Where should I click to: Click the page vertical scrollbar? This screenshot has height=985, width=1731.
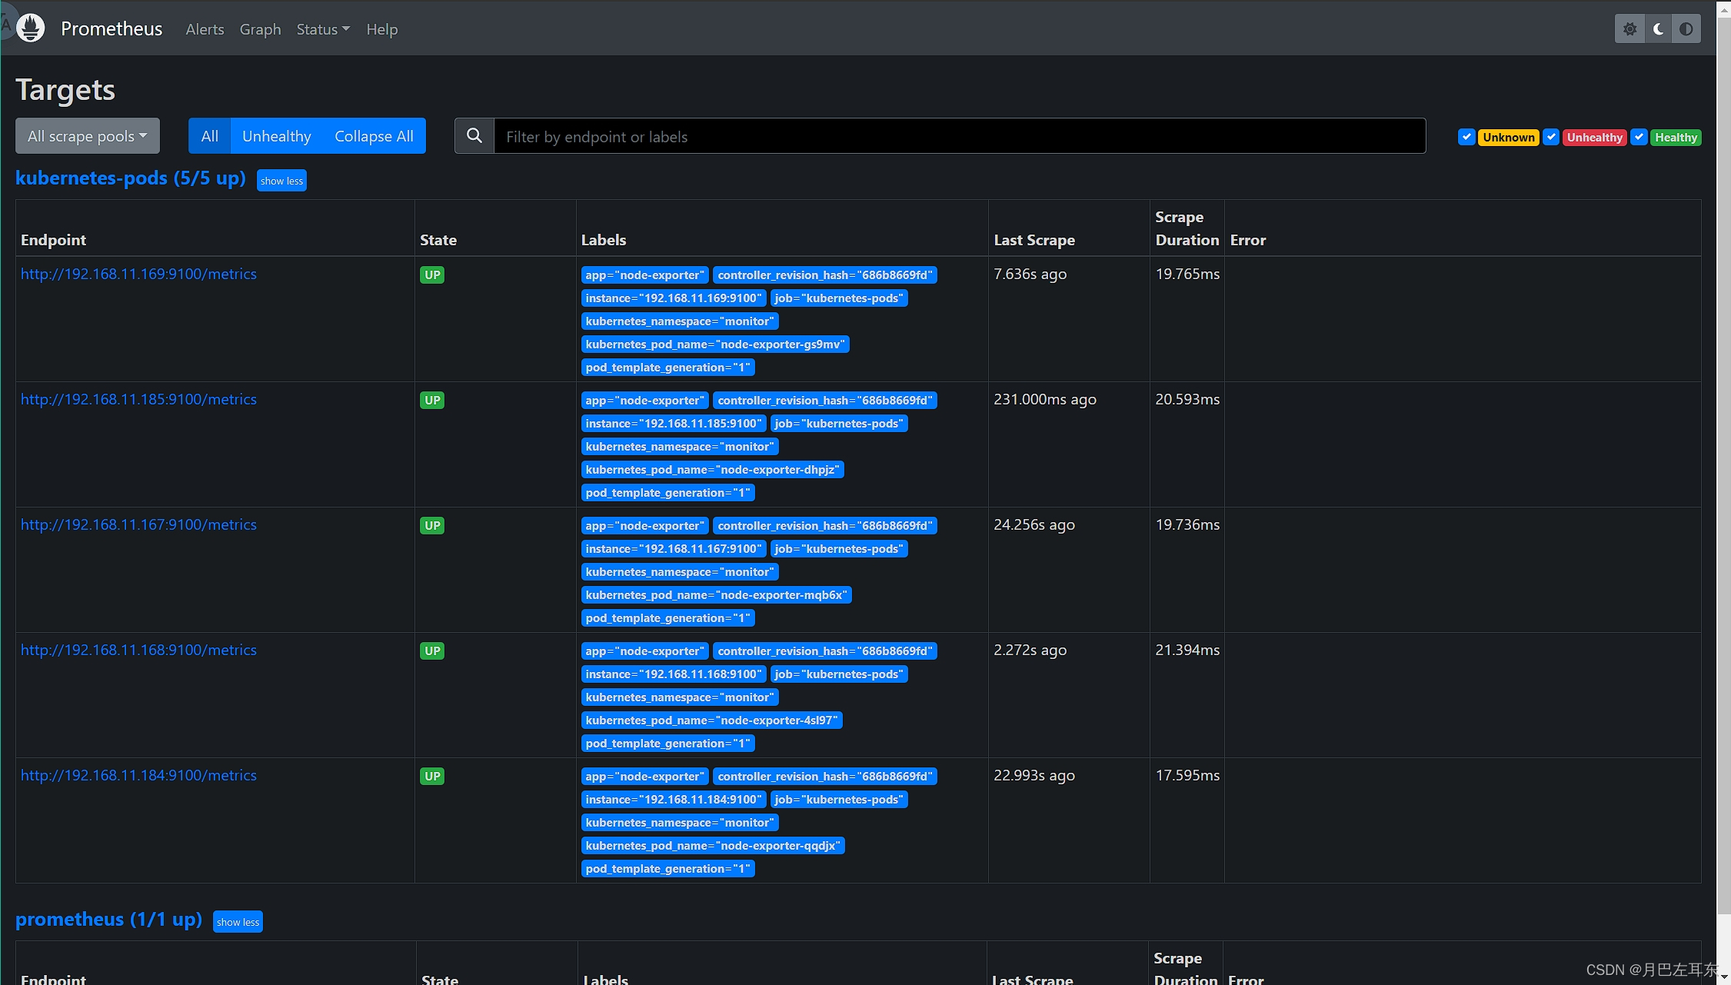click(1724, 465)
